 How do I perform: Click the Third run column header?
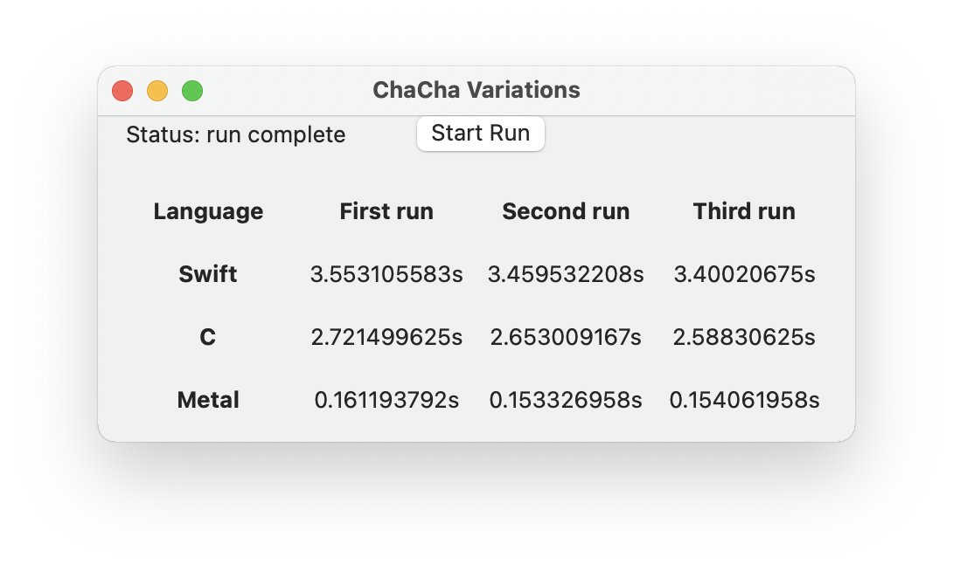click(x=744, y=211)
